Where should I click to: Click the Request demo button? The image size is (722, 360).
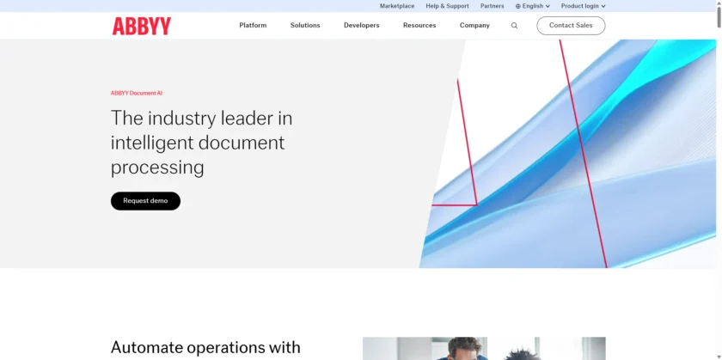145,201
